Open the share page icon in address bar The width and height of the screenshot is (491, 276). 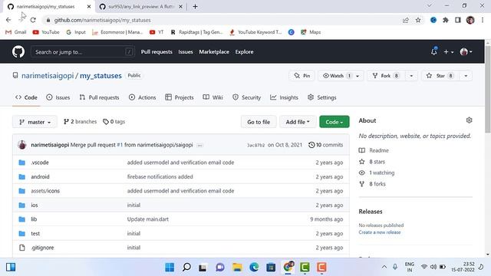click(x=406, y=20)
